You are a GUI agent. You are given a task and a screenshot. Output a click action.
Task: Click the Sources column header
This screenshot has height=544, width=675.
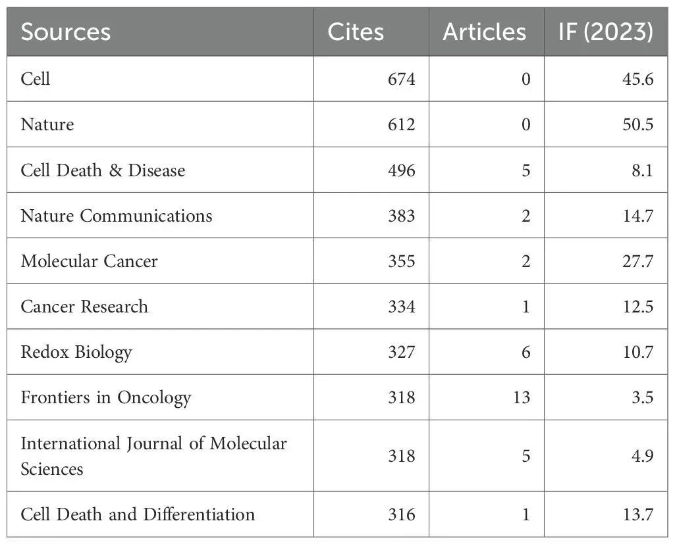click(x=66, y=32)
